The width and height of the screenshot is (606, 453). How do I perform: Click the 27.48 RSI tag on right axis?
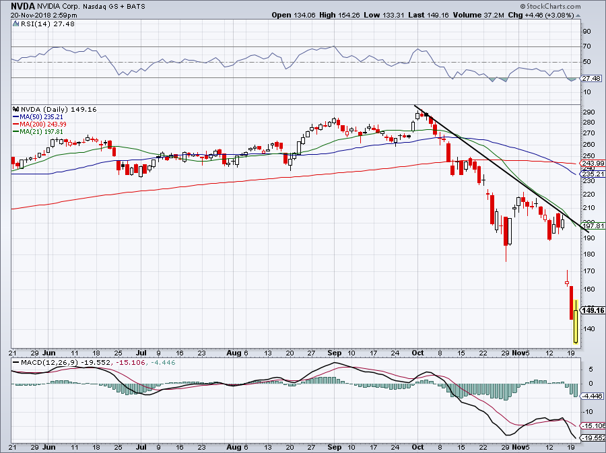tap(592, 78)
